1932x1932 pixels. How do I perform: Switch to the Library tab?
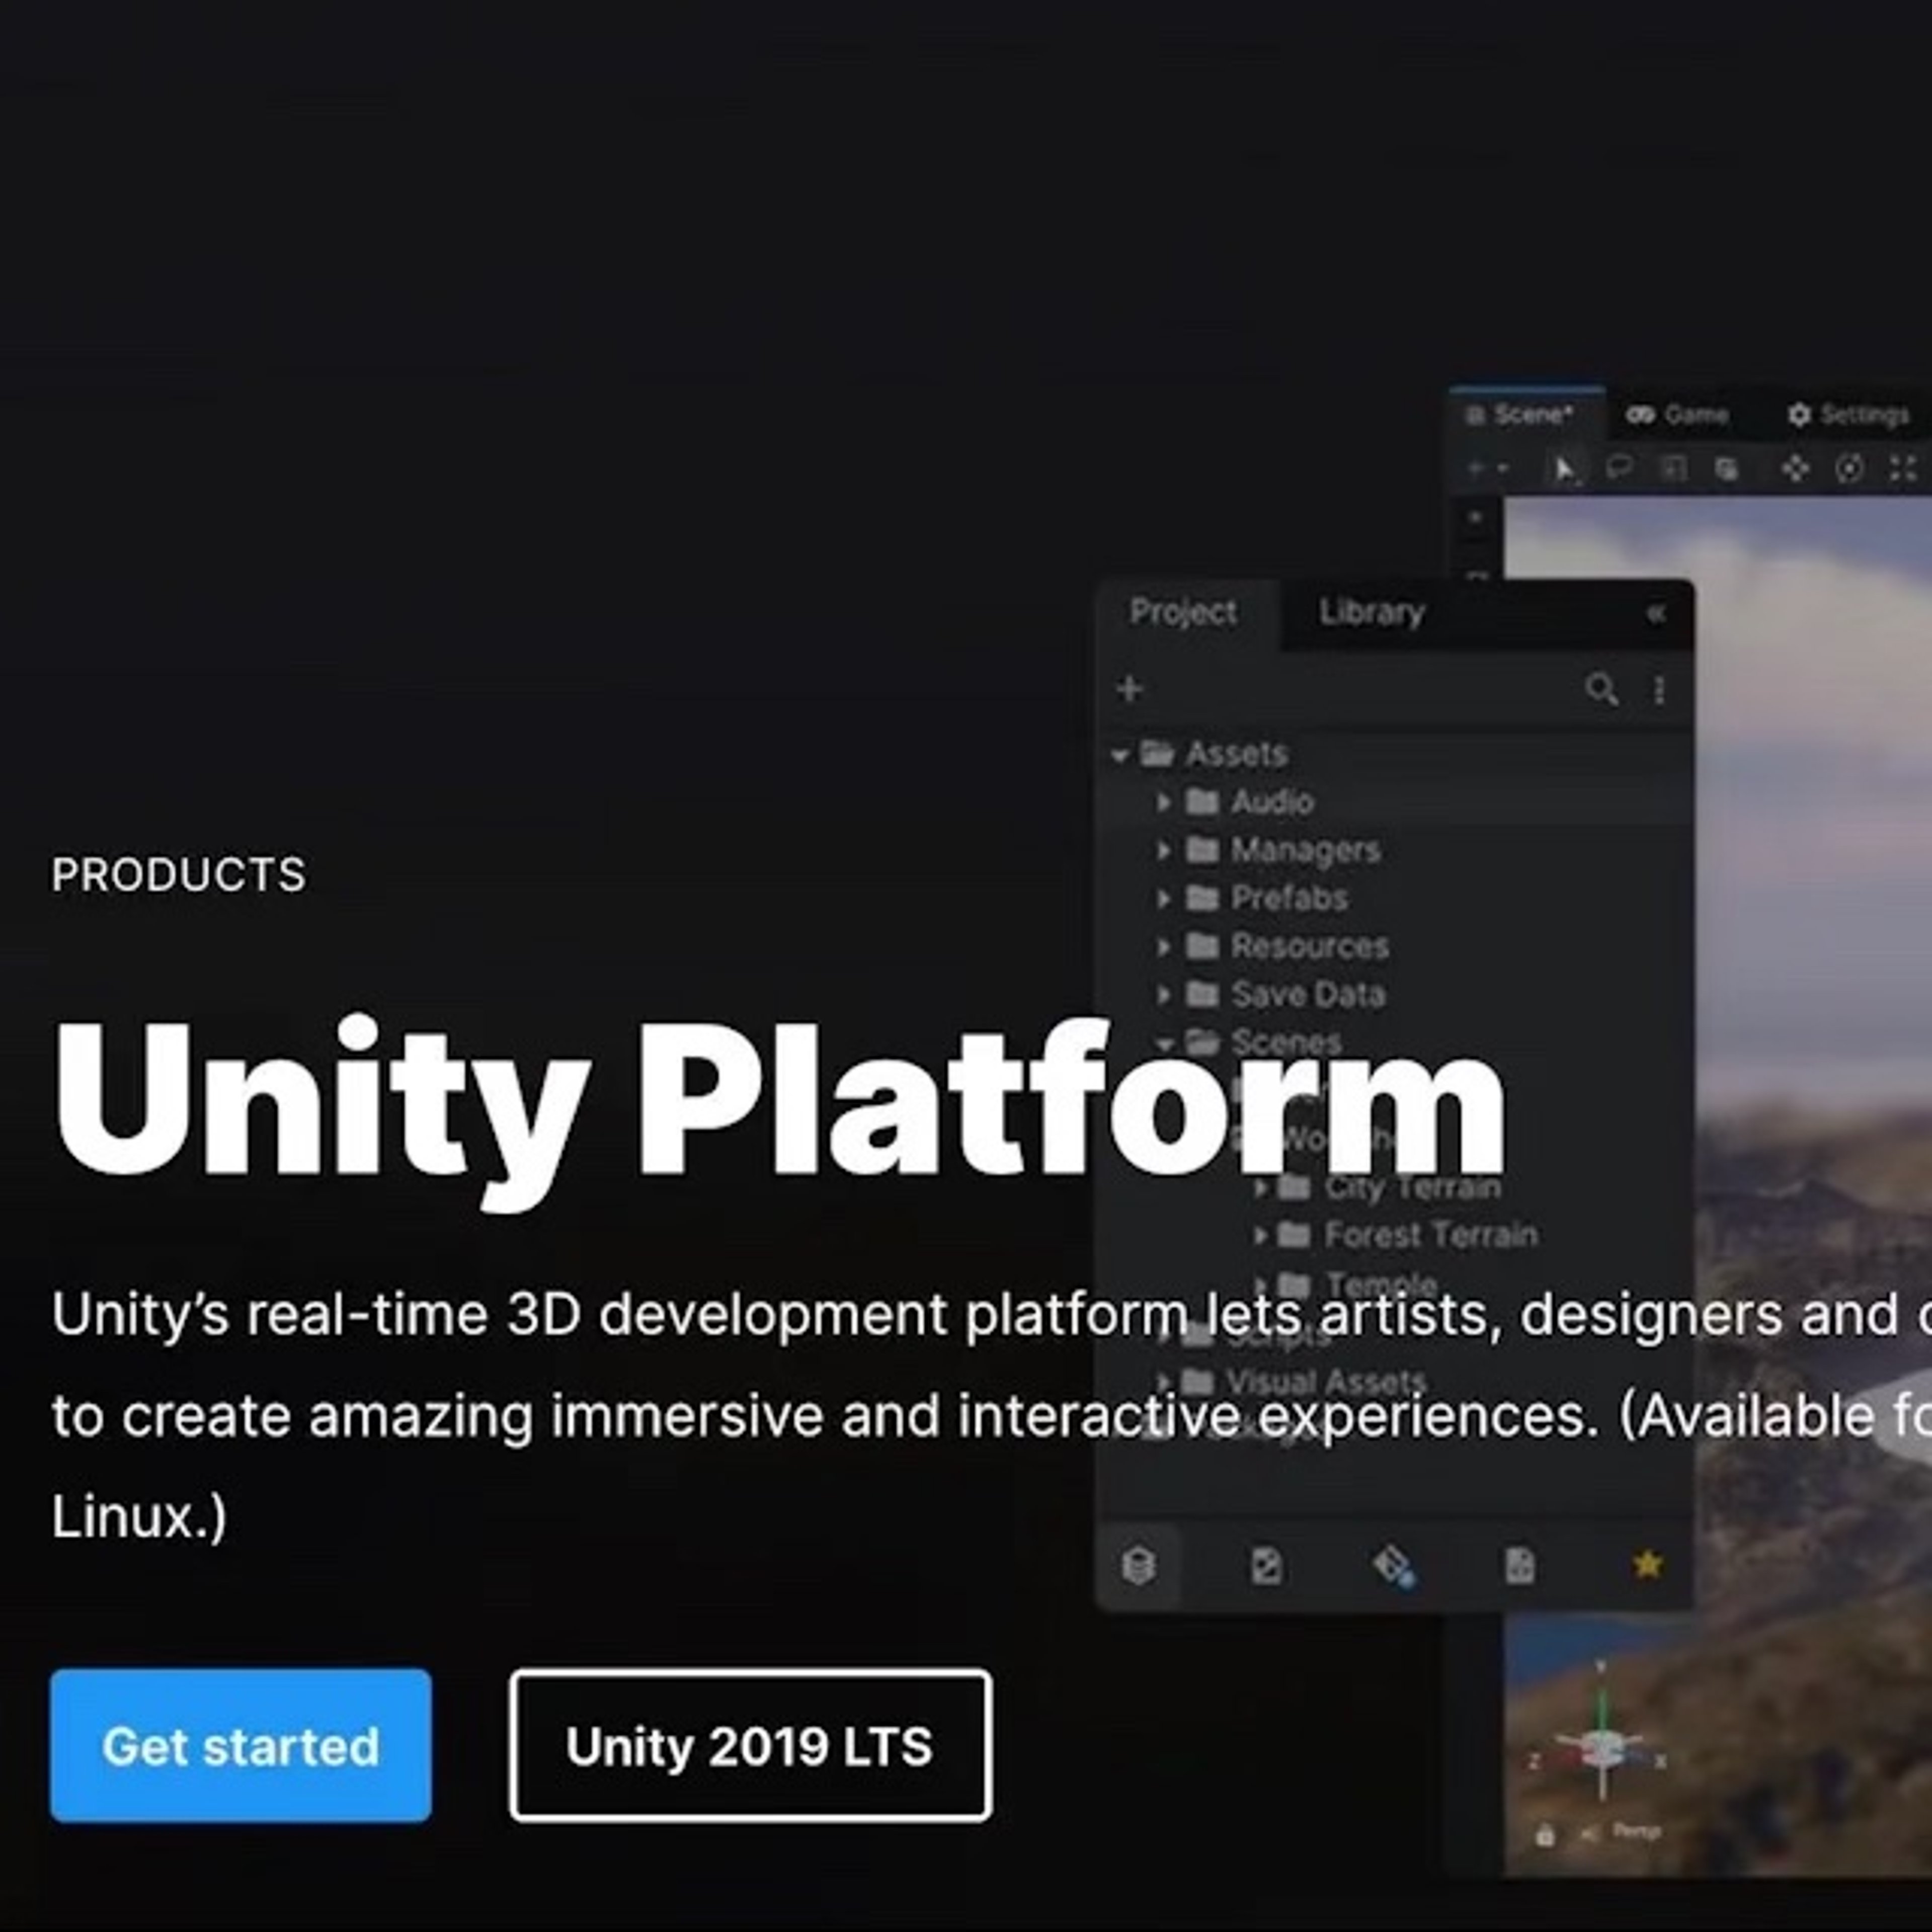[1371, 612]
